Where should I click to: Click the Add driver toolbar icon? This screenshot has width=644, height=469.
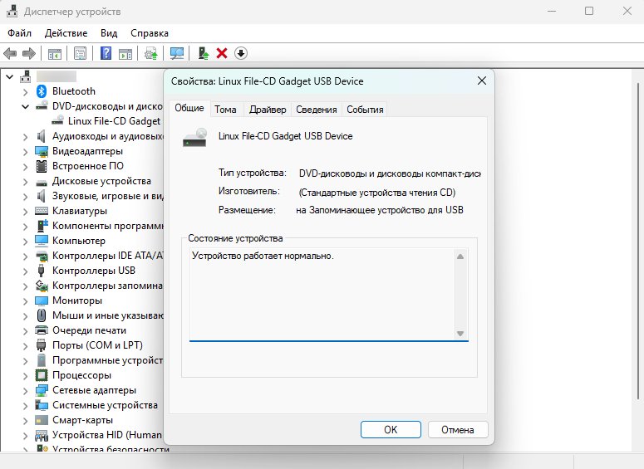point(204,53)
